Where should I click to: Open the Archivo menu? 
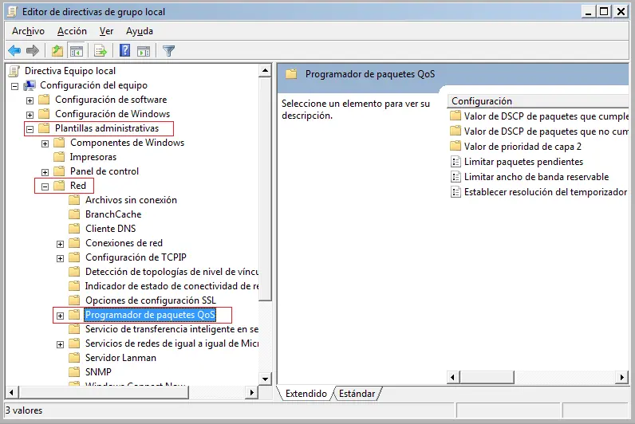click(28, 31)
